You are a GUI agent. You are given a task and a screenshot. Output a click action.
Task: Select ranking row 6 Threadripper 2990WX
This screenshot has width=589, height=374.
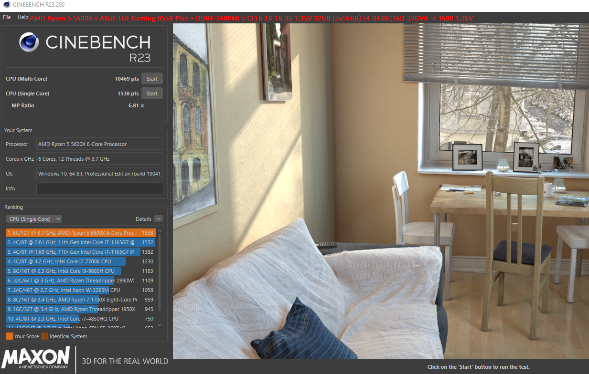(80, 280)
